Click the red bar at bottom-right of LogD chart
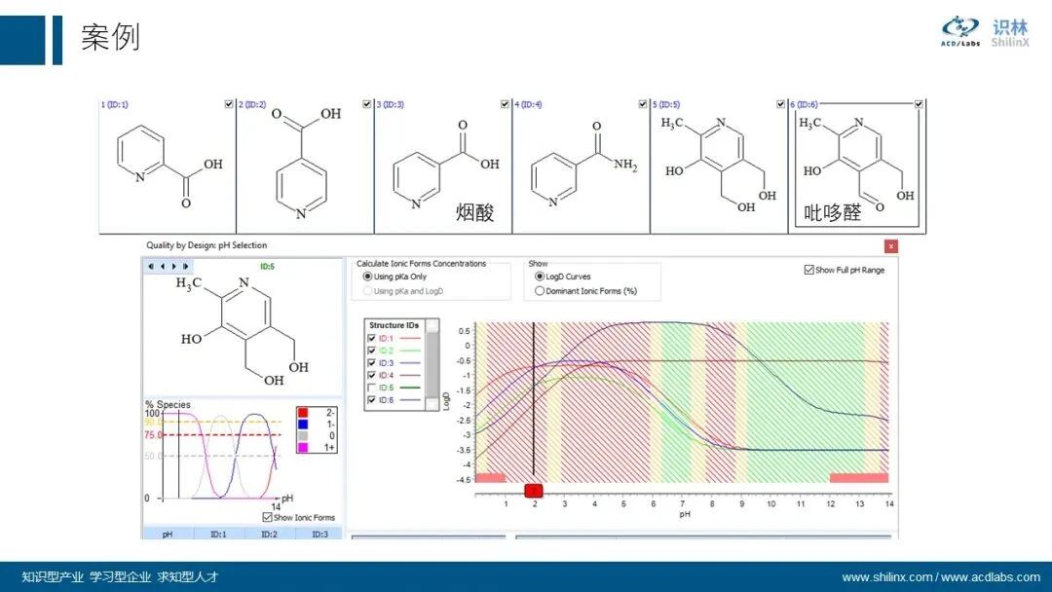 pyautogui.click(x=859, y=477)
